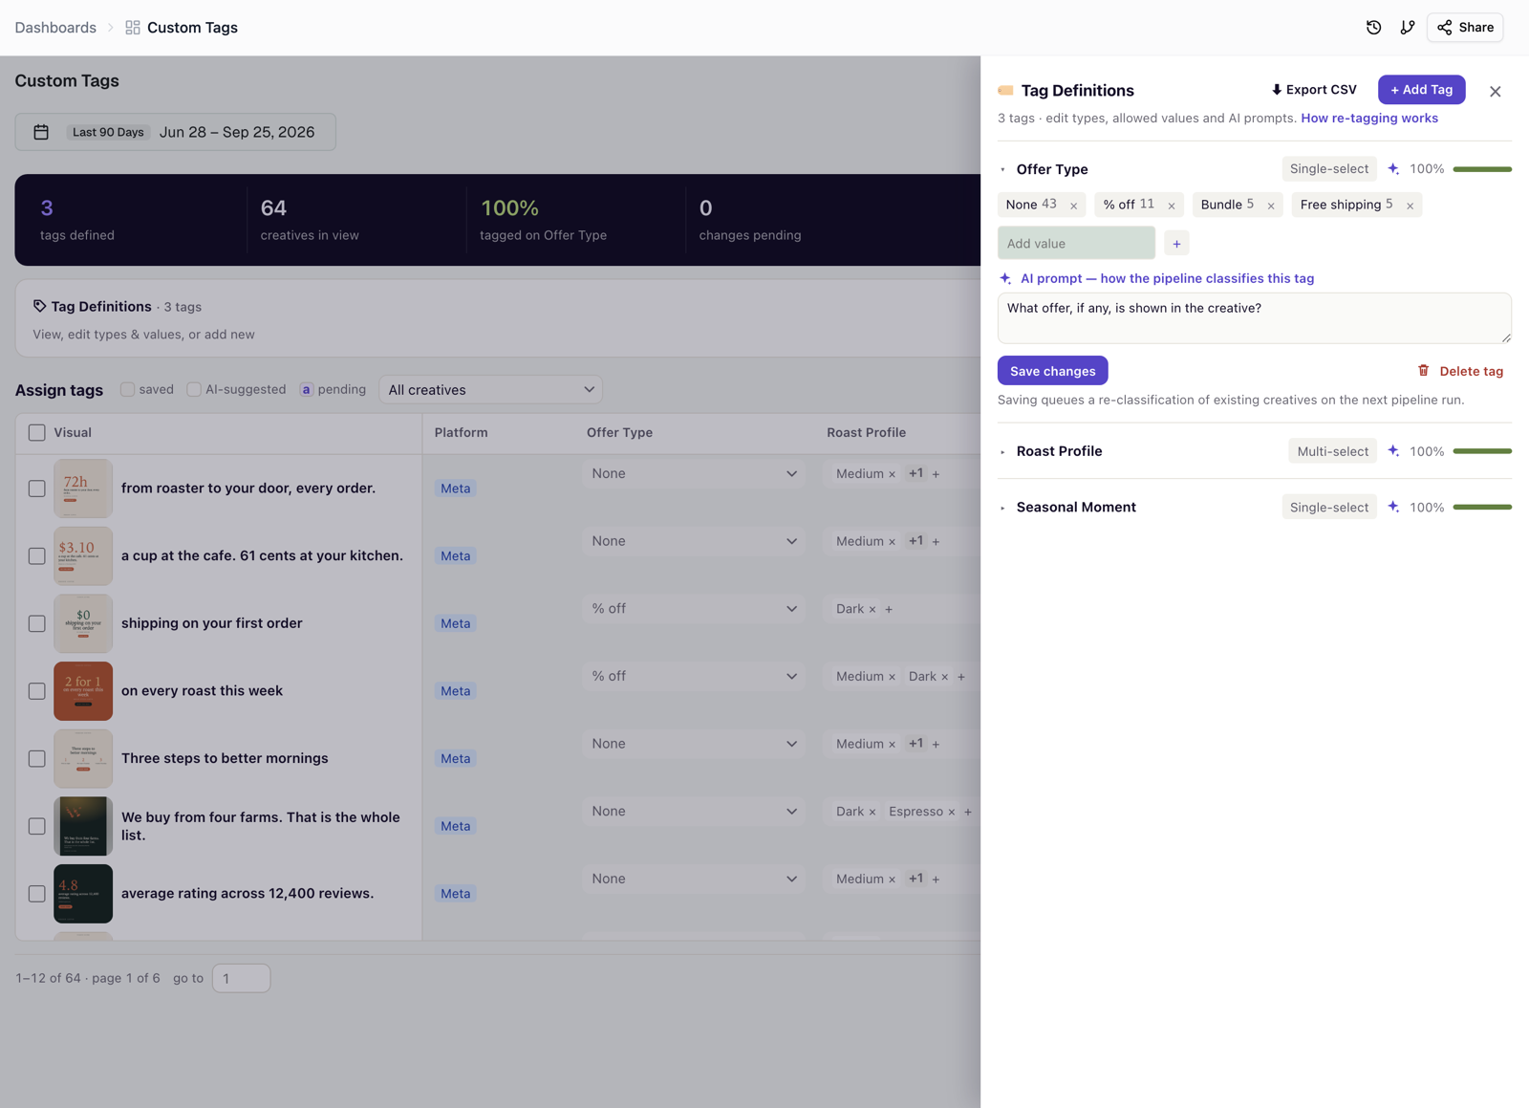
Task: Click the 'Add value' input field
Action: (1076, 244)
